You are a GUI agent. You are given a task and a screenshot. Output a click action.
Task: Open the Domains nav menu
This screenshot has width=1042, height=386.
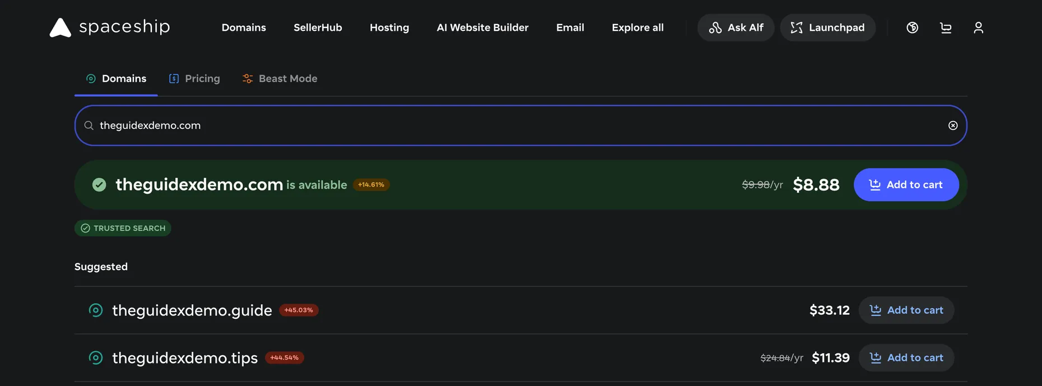click(x=244, y=27)
